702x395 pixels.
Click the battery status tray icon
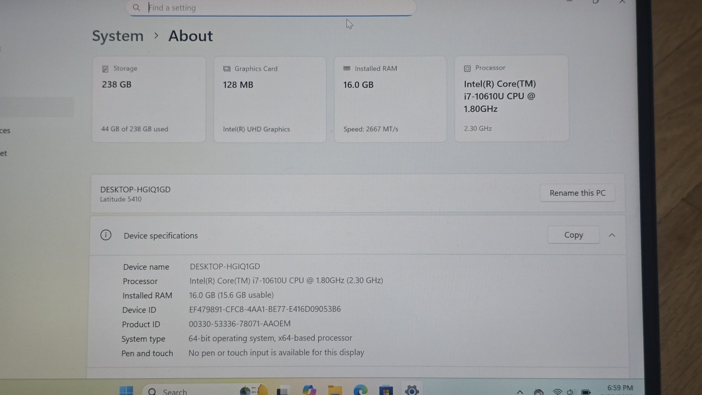point(585,391)
